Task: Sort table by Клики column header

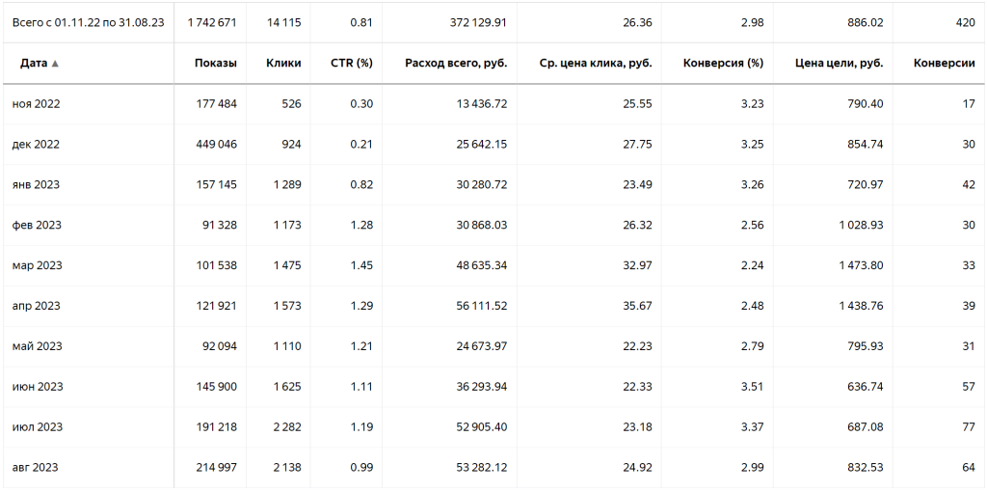Action: [283, 63]
